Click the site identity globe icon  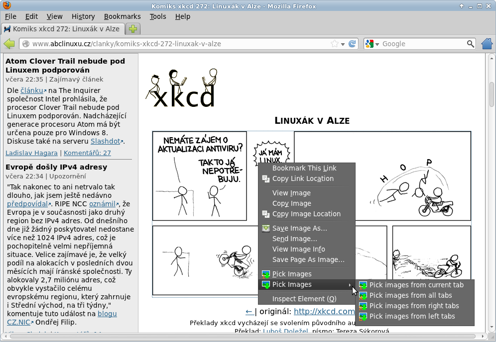pos(26,44)
